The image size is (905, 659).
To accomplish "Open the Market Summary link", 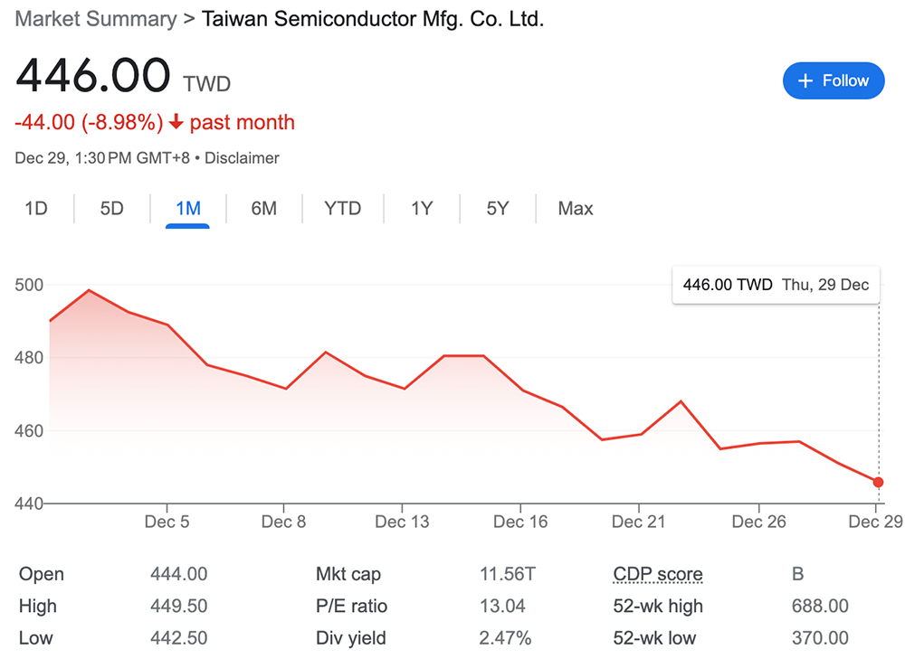I will point(96,19).
